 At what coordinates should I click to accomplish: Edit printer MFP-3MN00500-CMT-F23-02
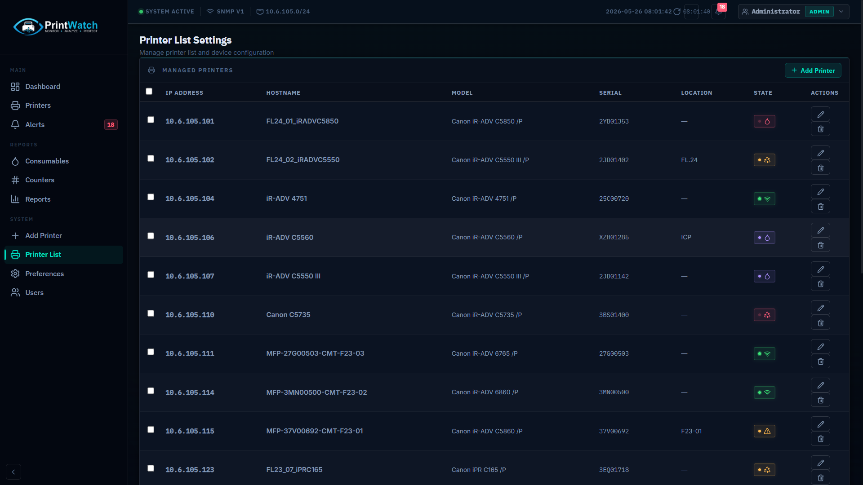[x=820, y=385]
